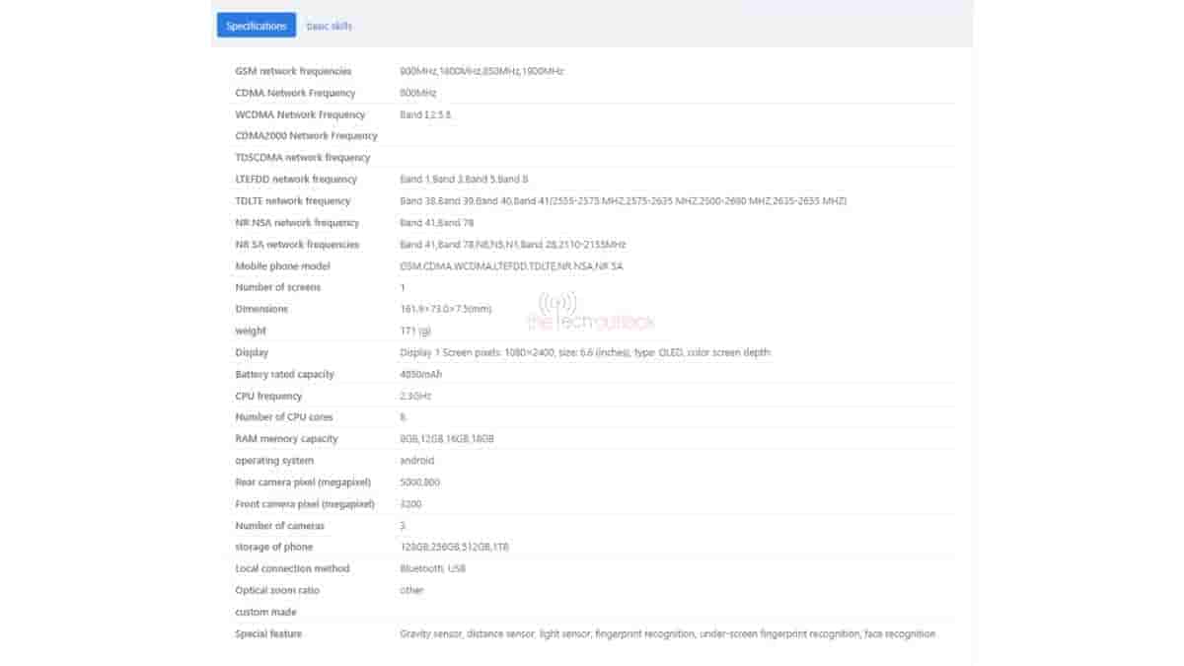Click the Tech Outlook watermark logo

(589, 313)
